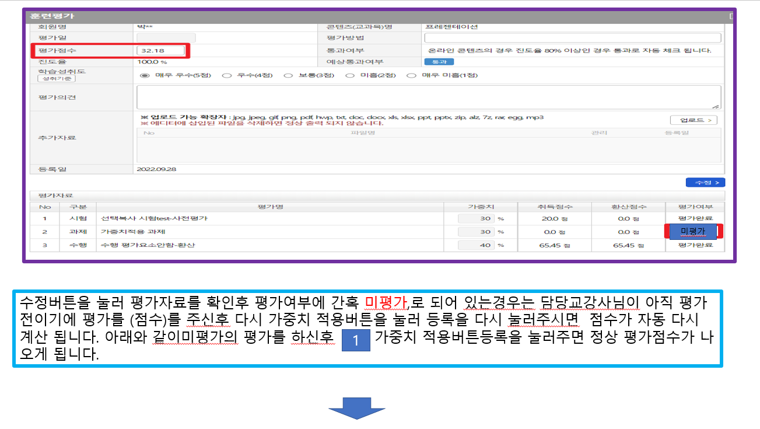The width and height of the screenshot is (760, 429).
Task: Select 매우 미흡(1점) radio option
Action: [411, 75]
